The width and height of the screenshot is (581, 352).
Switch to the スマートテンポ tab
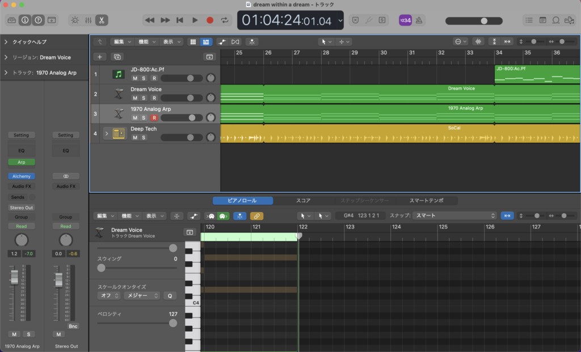tap(426, 201)
